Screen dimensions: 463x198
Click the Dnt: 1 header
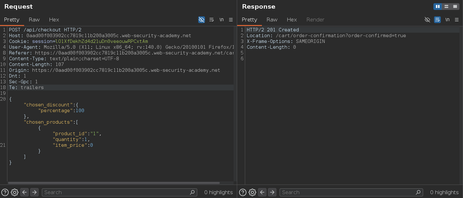[17, 76]
